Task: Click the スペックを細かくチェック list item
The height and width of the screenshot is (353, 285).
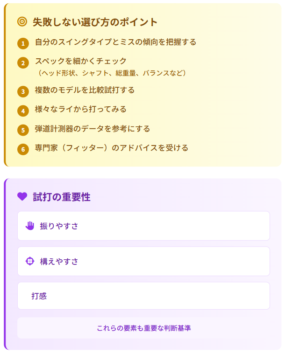Action: (x=110, y=67)
